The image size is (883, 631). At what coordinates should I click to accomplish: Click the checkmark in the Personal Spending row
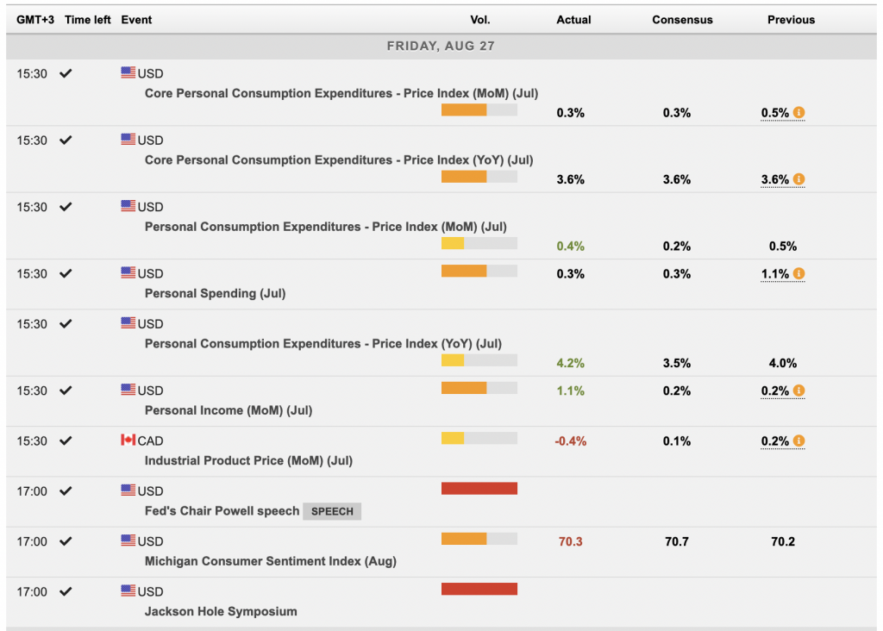click(66, 273)
